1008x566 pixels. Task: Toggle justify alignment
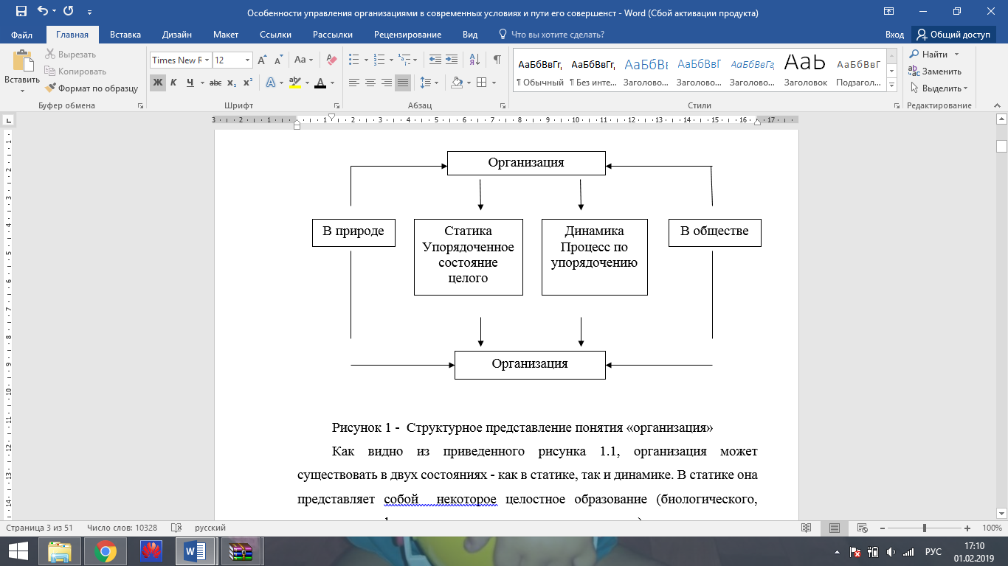[x=403, y=83]
